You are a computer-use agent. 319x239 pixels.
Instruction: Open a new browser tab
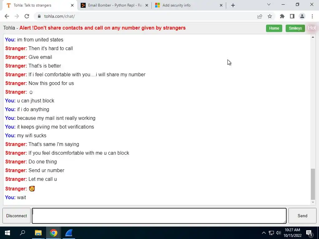coord(233,5)
